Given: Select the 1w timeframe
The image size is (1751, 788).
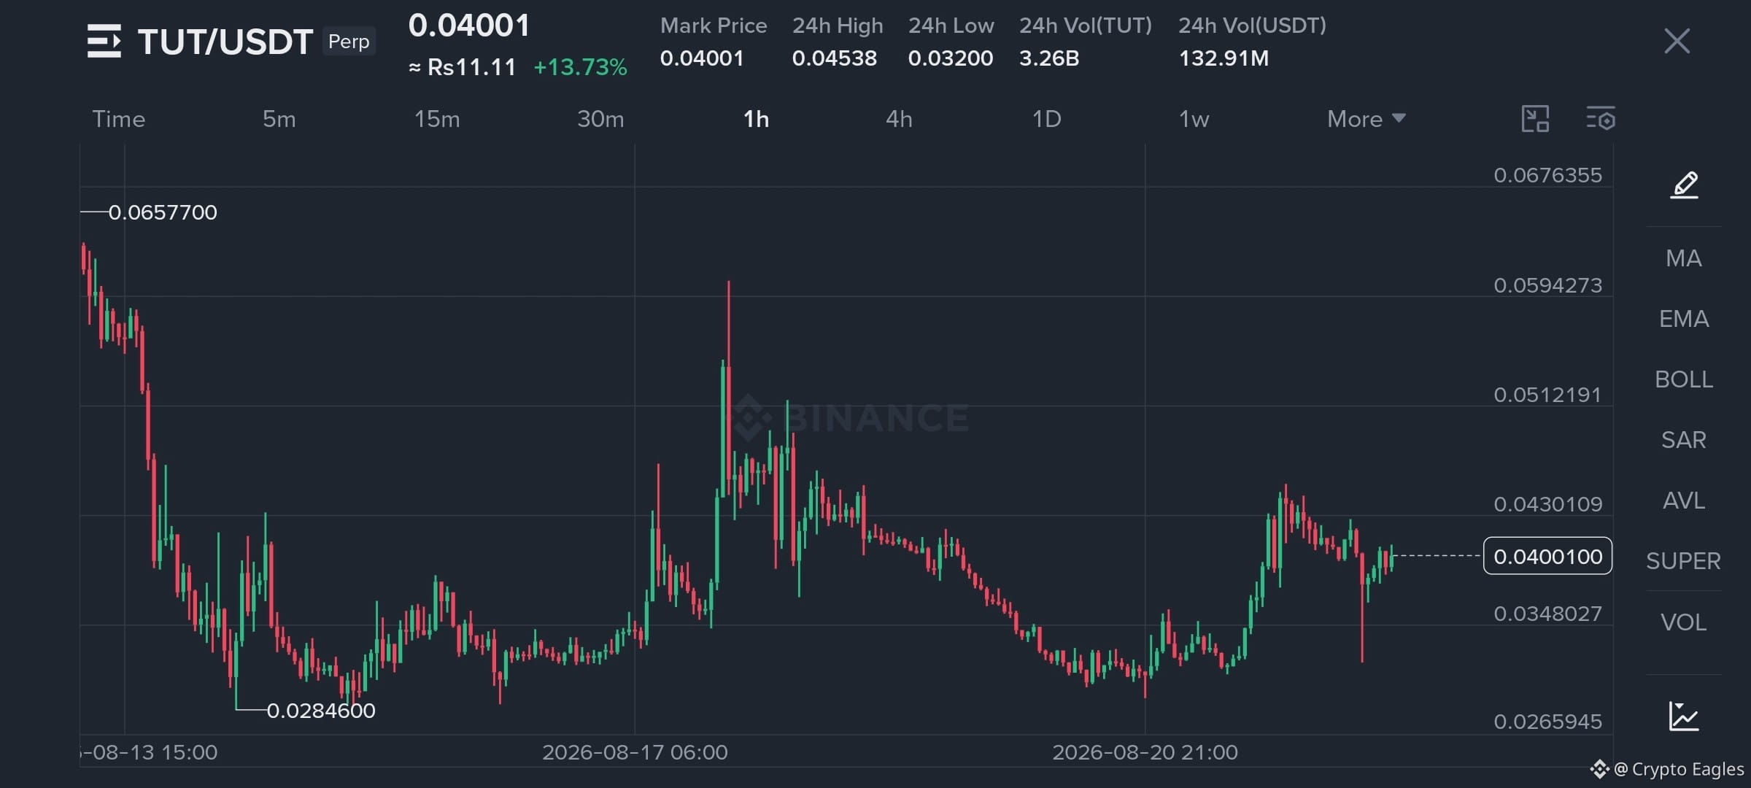Looking at the screenshot, I should 1194,119.
